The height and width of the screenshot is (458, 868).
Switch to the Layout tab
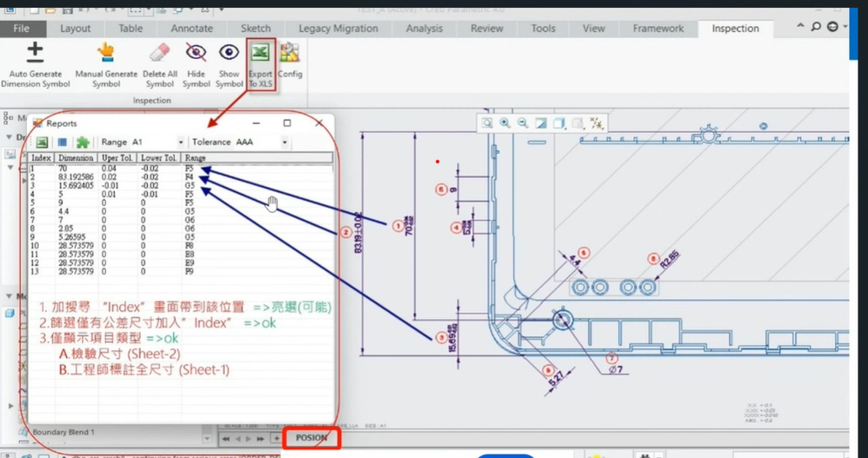[x=76, y=29]
